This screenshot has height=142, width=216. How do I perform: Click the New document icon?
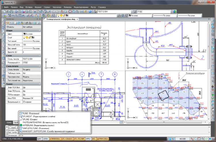(x=5, y=12)
